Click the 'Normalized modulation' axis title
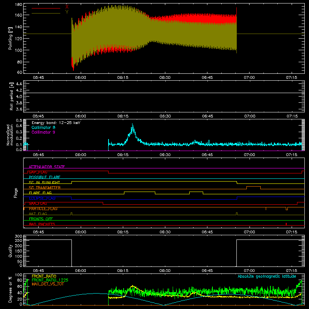The height and width of the screenshot is (309, 309). click(10, 135)
